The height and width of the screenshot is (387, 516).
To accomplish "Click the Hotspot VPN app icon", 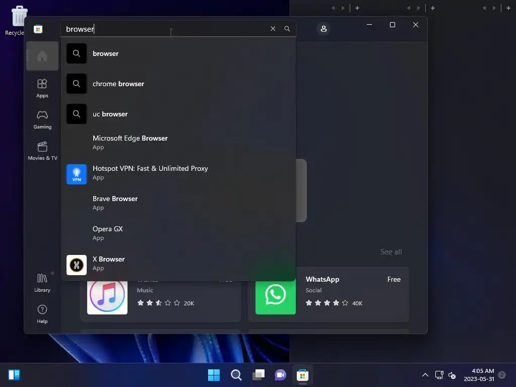I will pos(77,174).
